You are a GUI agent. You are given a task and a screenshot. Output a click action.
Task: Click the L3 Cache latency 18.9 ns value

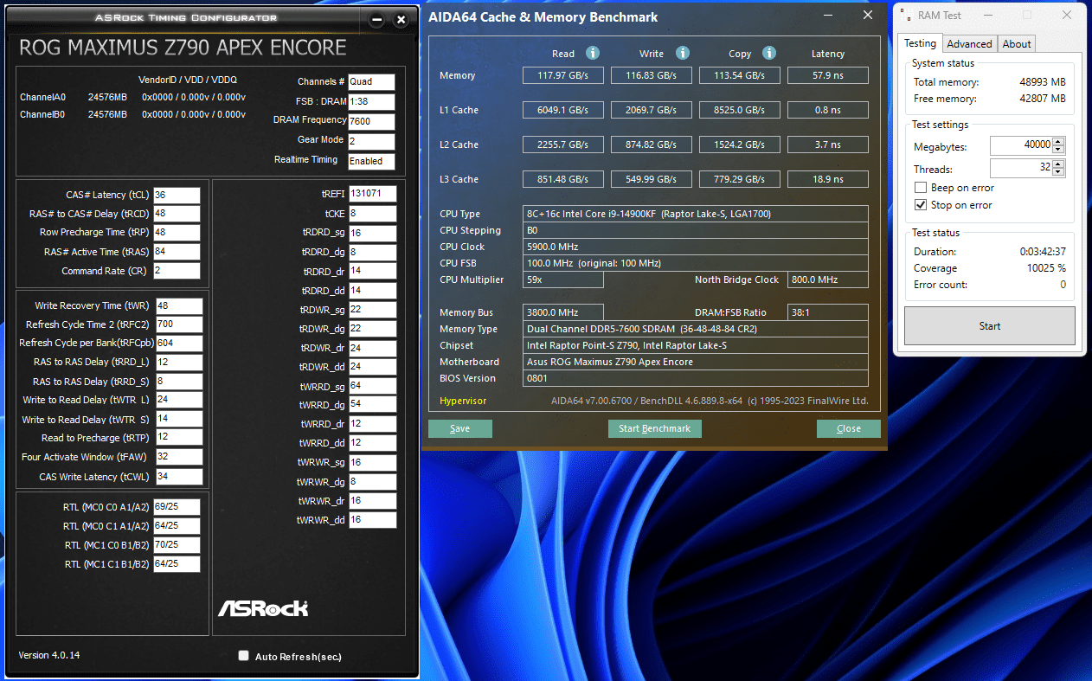(828, 179)
